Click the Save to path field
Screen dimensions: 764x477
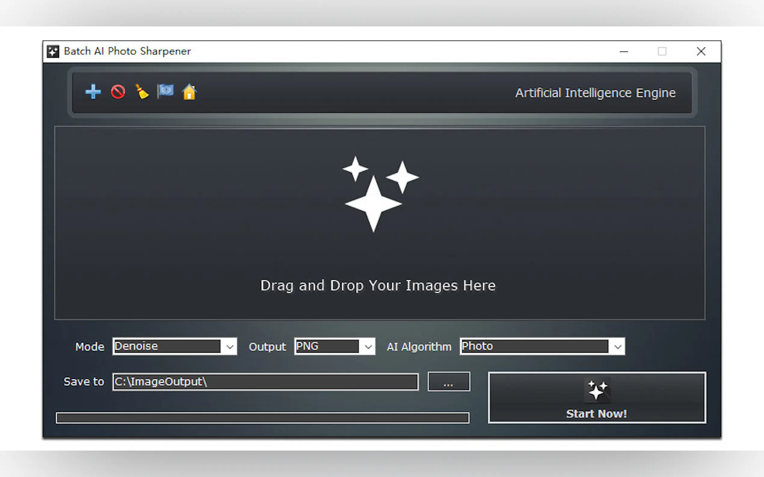pyautogui.click(x=265, y=382)
